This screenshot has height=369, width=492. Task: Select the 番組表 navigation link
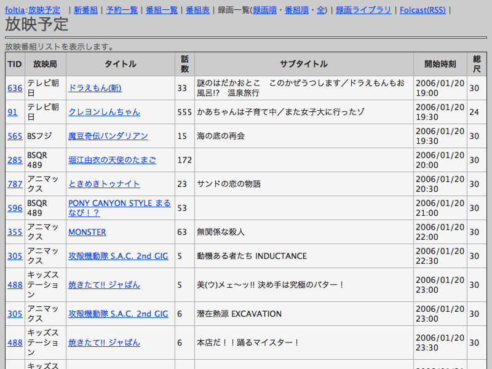click(x=197, y=10)
